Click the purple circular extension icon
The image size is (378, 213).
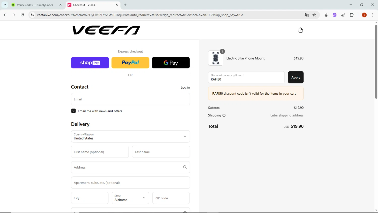pos(334,15)
